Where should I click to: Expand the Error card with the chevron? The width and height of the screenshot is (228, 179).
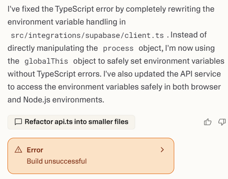162,150
